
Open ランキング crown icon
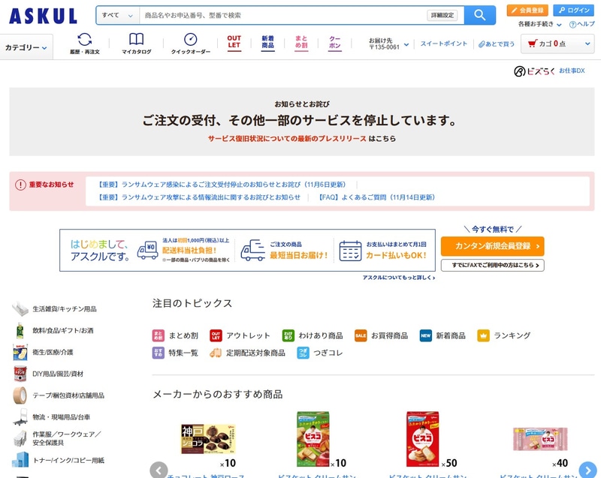[483, 335]
